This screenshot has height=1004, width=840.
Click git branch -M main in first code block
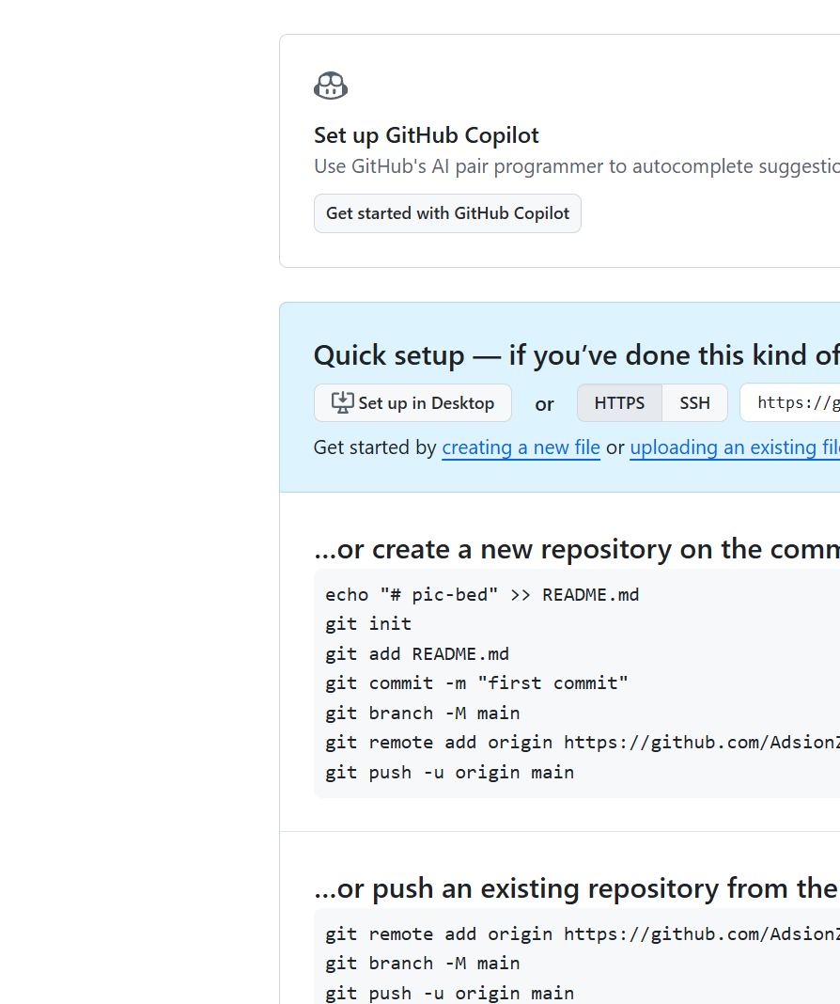pyautogui.click(x=422, y=713)
